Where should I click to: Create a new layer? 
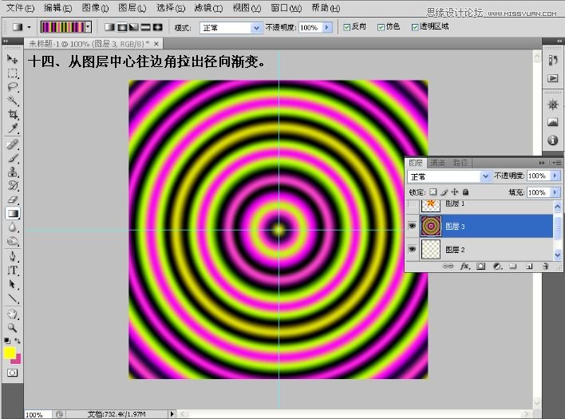pos(529,267)
